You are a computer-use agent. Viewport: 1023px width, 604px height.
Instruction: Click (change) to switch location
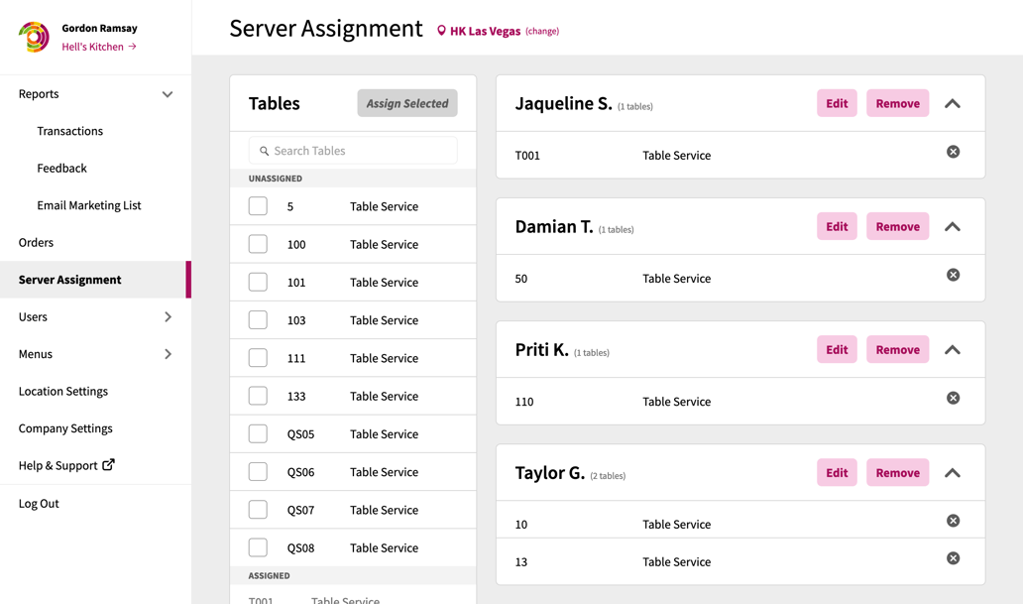click(541, 31)
